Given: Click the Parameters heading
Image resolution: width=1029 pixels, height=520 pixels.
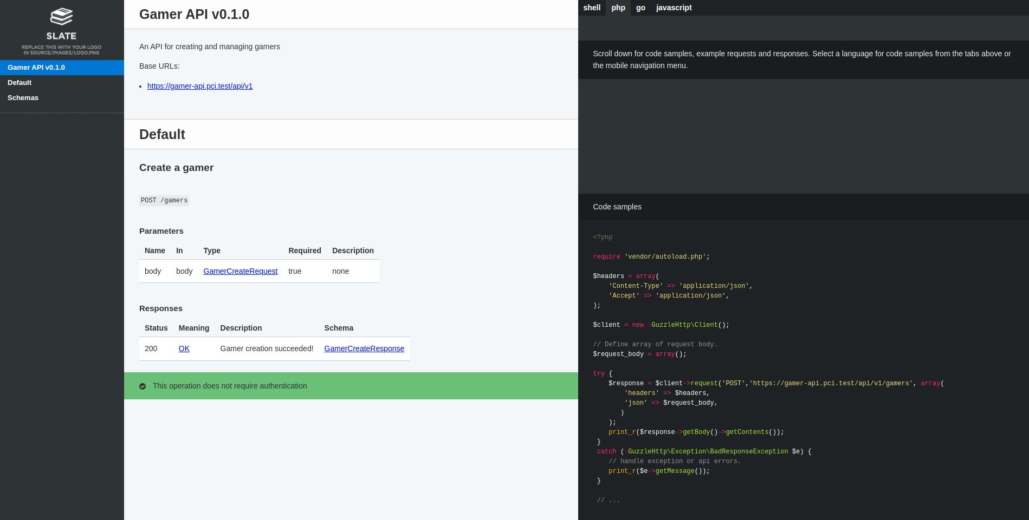Looking at the screenshot, I should coord(161,231).
